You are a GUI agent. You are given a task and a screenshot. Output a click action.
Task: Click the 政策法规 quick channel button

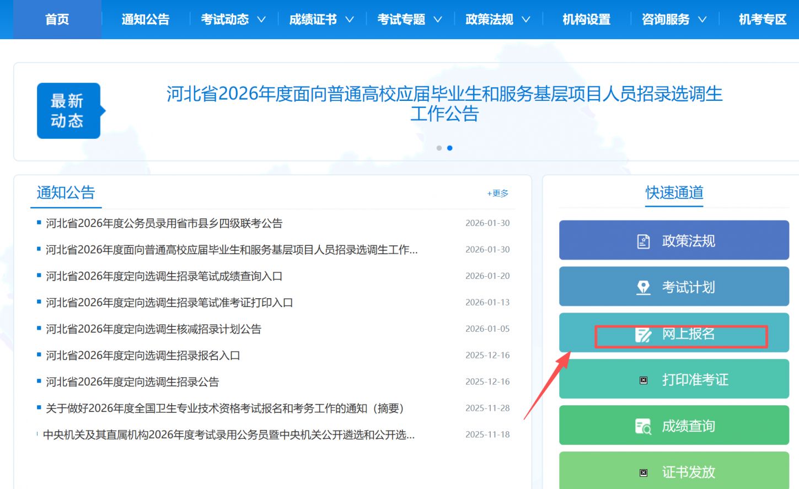pyautogui.click(x=674, y=240)
